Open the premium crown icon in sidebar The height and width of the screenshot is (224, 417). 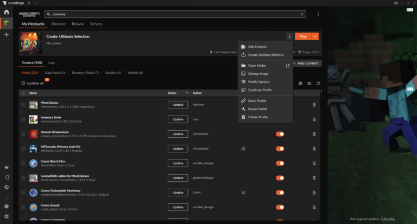pyautogui.click(x=6, y=167)
